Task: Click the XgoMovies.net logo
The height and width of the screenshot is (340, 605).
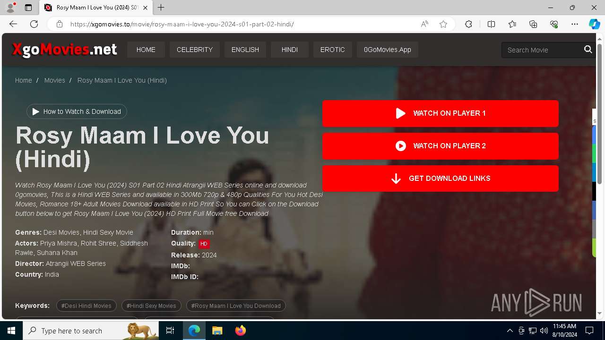Action: [64, 49]
